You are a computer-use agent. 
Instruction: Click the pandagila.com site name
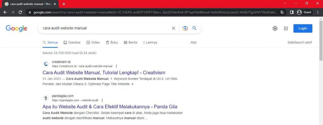coord(63,96)
